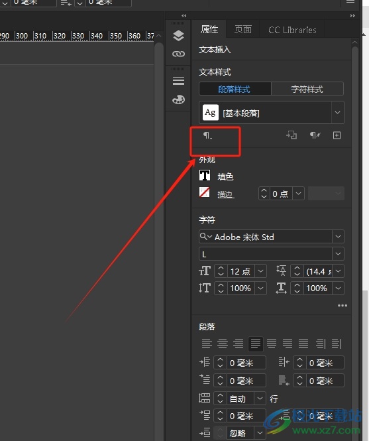
Task: Click the left indent icon
Action: click(x=205, y=362)
